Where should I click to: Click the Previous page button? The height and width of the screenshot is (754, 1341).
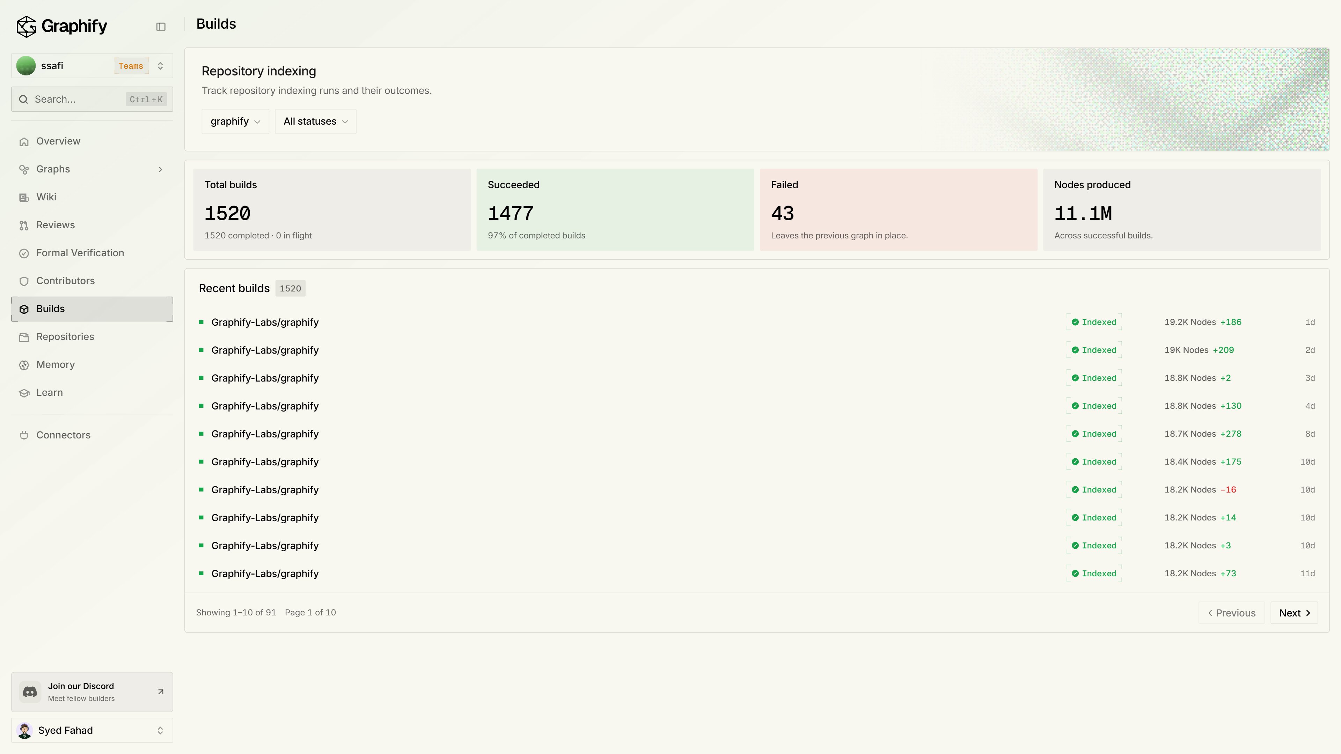pos(1232,613)
